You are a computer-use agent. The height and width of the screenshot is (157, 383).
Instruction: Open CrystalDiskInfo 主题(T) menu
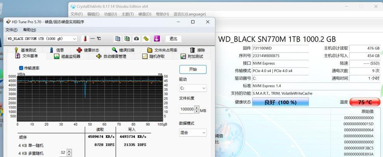tap(128, 14)
